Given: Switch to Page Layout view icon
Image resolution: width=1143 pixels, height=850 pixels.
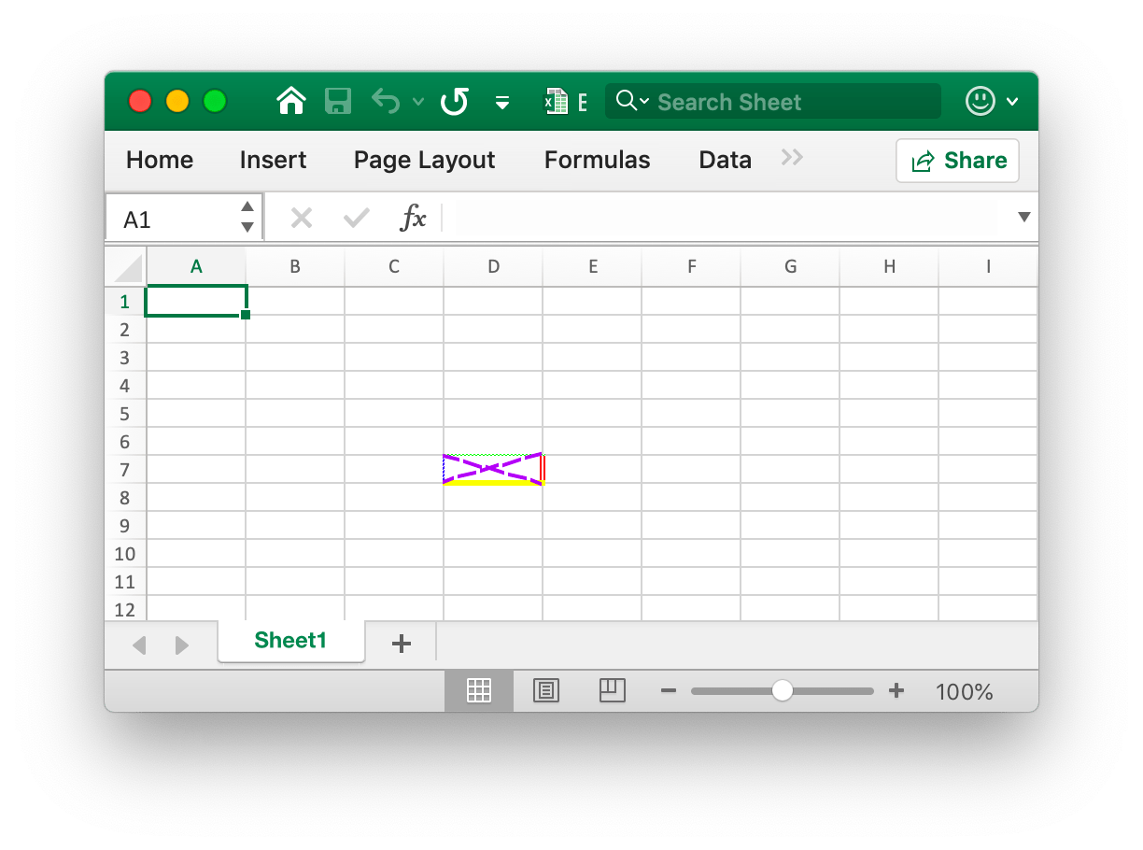Looking at the screenshot, I should click(x=546, y=691).
